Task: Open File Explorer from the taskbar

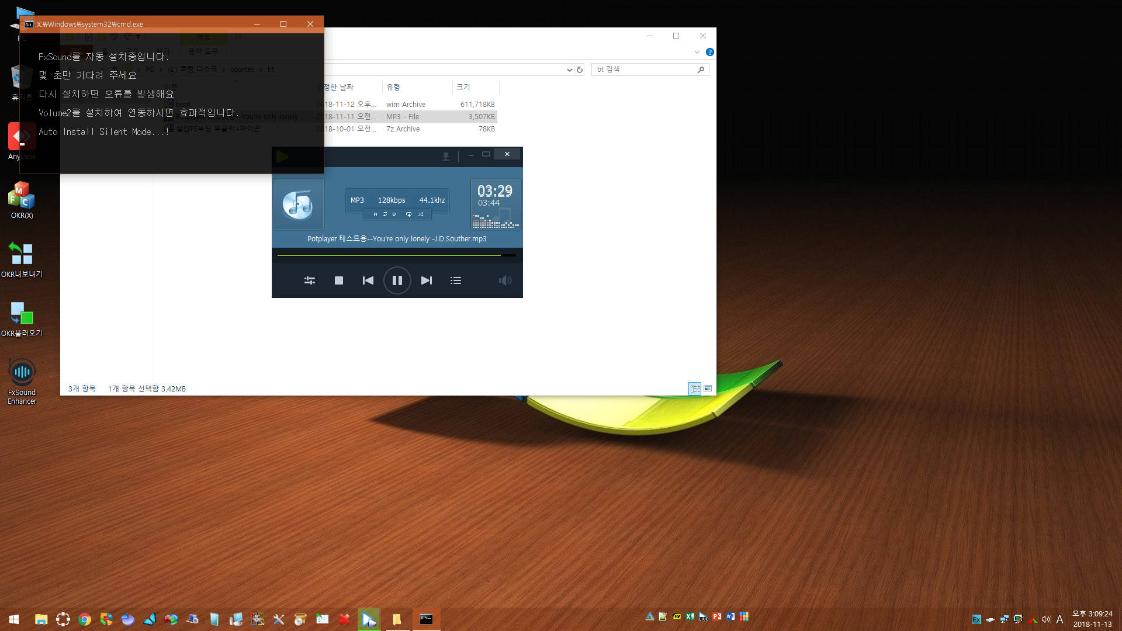Action: 41,619
